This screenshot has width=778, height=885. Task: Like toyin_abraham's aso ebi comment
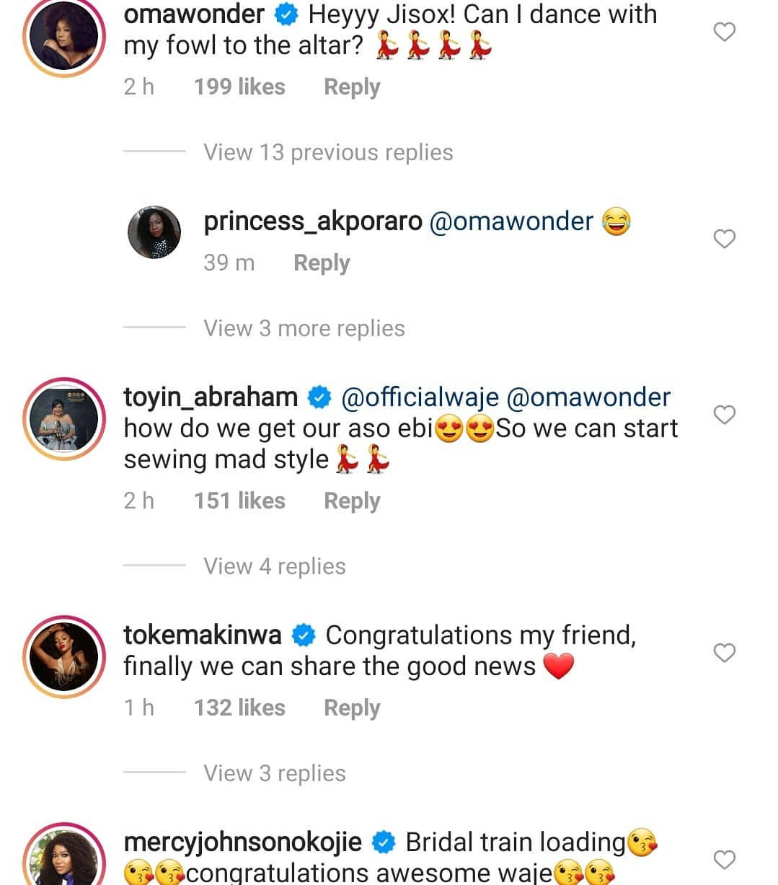(x=724, y=415)
